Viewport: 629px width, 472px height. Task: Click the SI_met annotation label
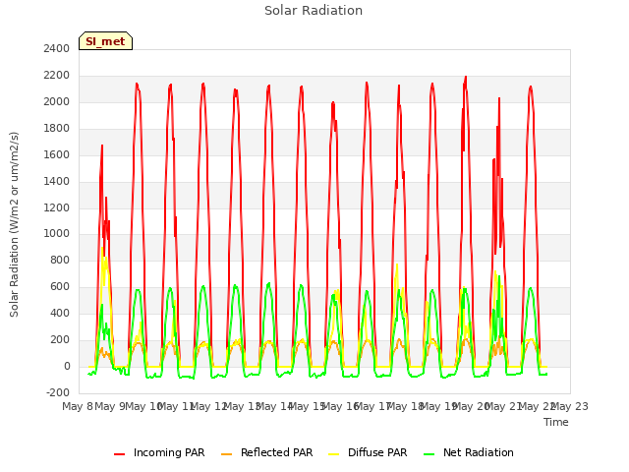[105, 41]
